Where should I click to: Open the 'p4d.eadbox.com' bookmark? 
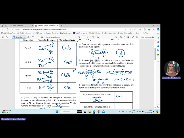tap(66, 33)
